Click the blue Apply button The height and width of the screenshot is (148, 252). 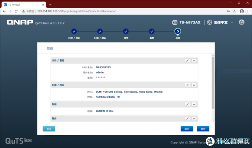[203, 129]
